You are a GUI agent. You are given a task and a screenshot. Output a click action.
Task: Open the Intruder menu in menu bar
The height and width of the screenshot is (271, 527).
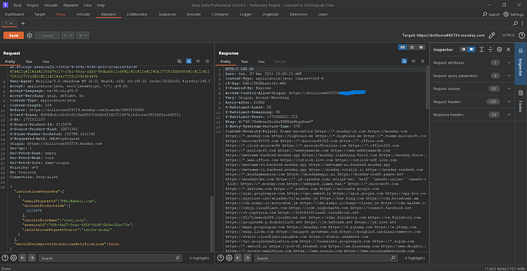50,5
